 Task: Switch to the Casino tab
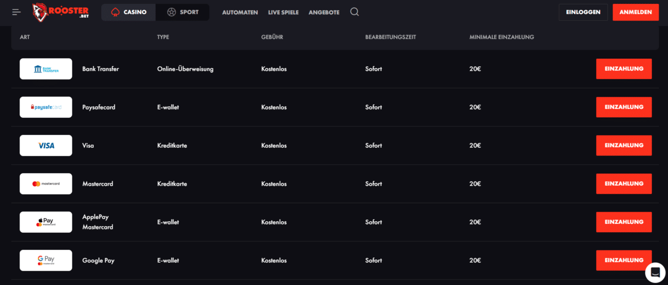pyautogui.click(x=129, y=12)
